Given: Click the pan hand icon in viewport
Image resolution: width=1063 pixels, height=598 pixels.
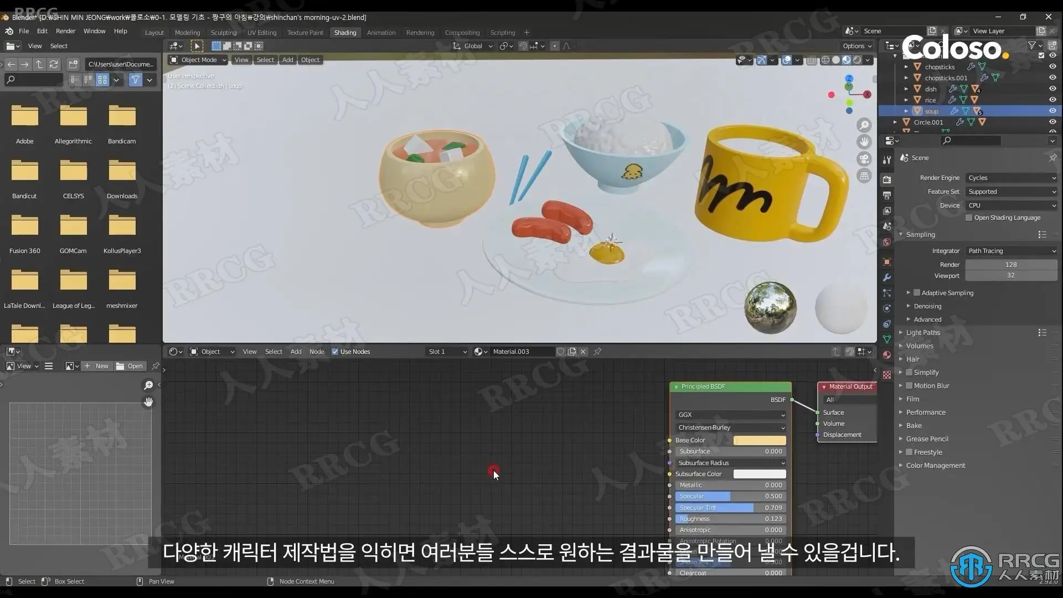Looking at the screenshot, I should click(x=864, y=142).
